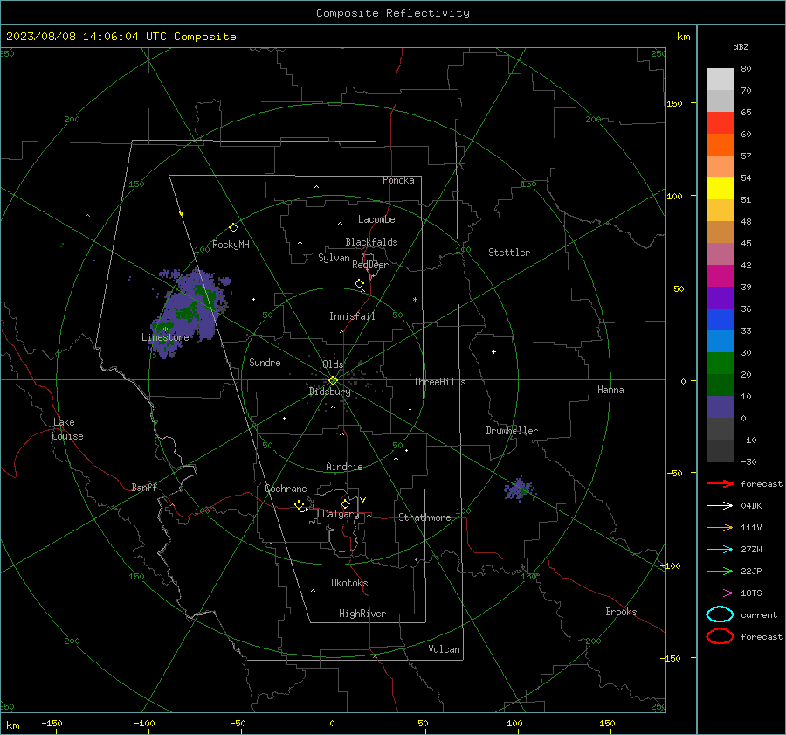
Task: Click the Lake Louise label
Action: coord(67,429)
